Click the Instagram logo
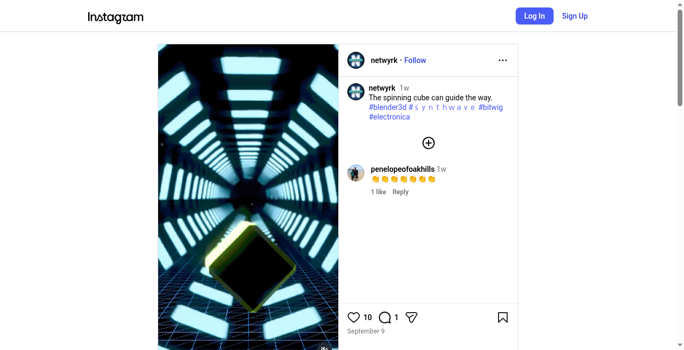This screenshot has width=684, height=350. point(115,17)
